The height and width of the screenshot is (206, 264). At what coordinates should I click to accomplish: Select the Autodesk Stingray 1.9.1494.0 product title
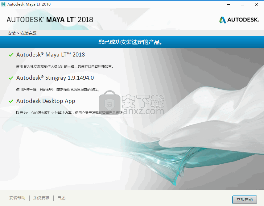[55, 78]
